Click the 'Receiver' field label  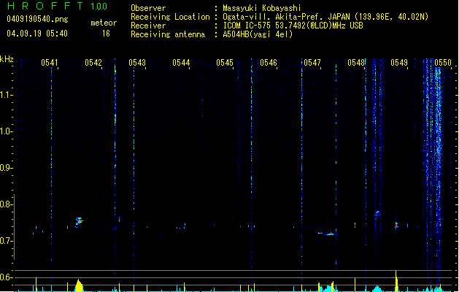tap(148, 26)
